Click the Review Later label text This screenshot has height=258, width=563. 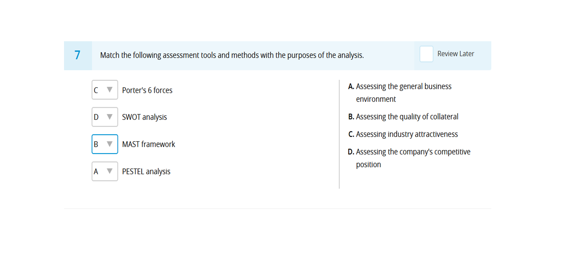(456, 54)
